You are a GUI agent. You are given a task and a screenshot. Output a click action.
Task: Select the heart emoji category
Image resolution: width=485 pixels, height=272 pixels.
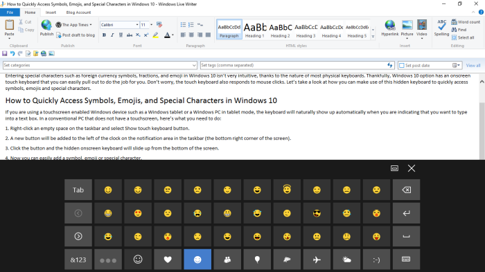click(x=168, y=260)
